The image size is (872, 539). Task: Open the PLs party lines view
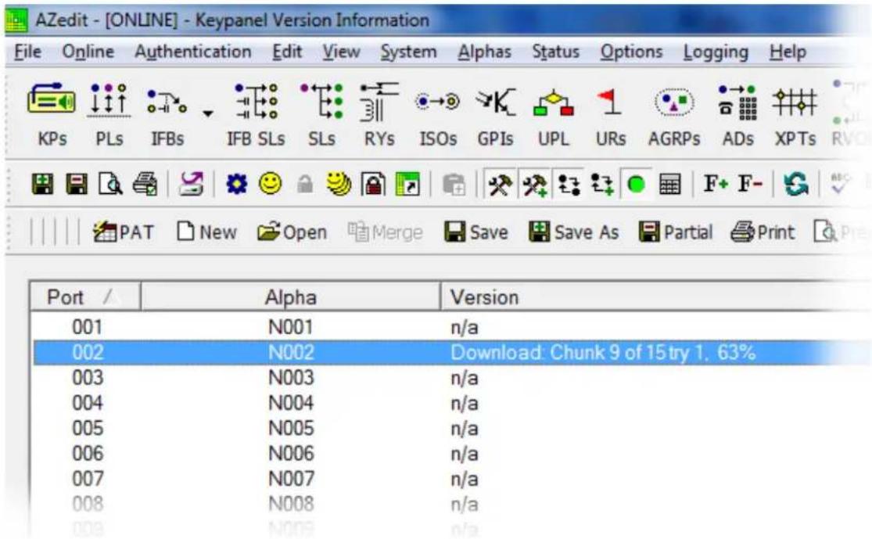tap(109, 114)
